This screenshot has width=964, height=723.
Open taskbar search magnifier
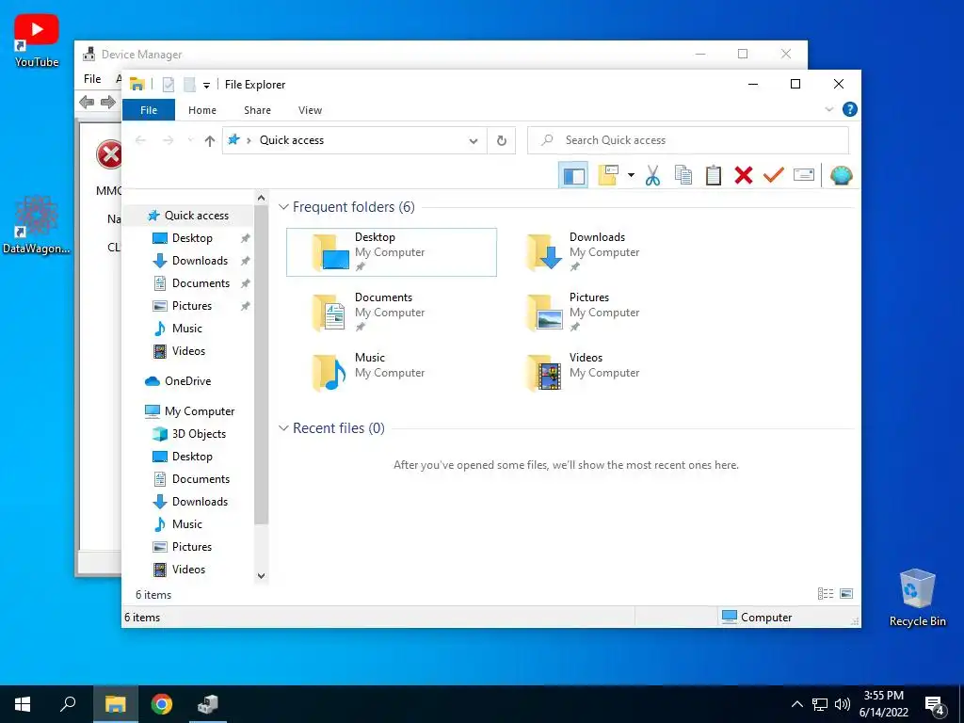coord(68,704)
